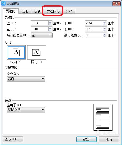Open the 应用于 dropdown showing 整篇文档

pyautogui.click(x=26, y=110)
